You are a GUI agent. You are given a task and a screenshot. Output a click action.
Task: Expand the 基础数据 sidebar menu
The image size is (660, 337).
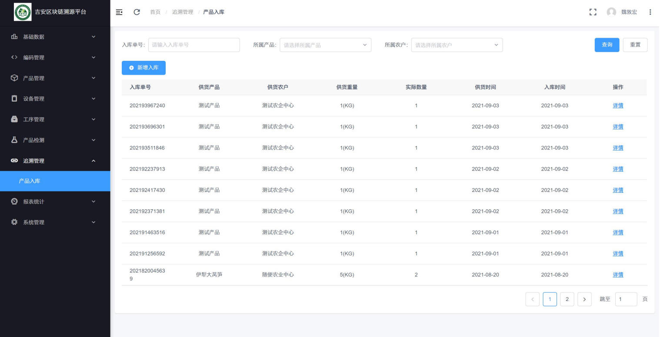tap(55, 37)
